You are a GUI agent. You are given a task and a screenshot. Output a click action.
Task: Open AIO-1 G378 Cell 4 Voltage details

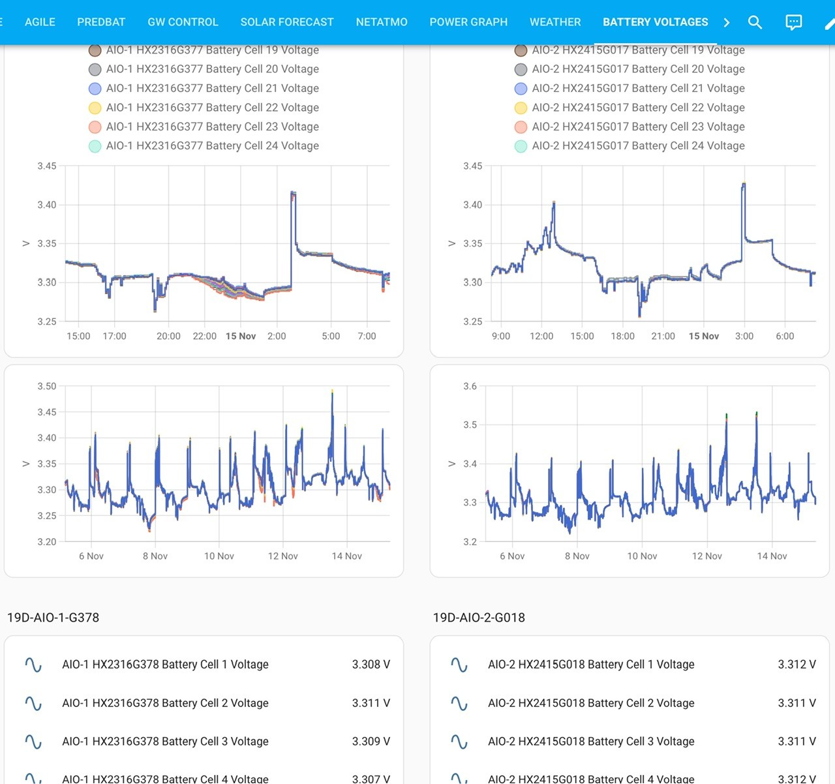point(204,776)
